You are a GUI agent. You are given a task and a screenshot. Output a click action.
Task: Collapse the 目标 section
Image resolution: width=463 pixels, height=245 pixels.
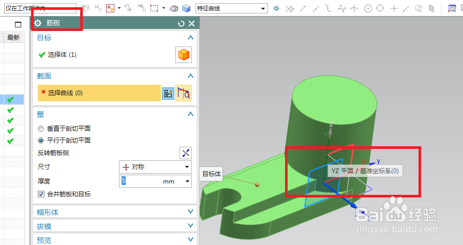point(190,38)
